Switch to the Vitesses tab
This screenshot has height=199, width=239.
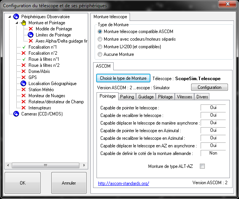tap(184, 97)
